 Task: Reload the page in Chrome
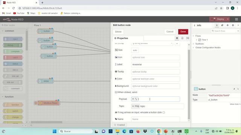point(14,8)
